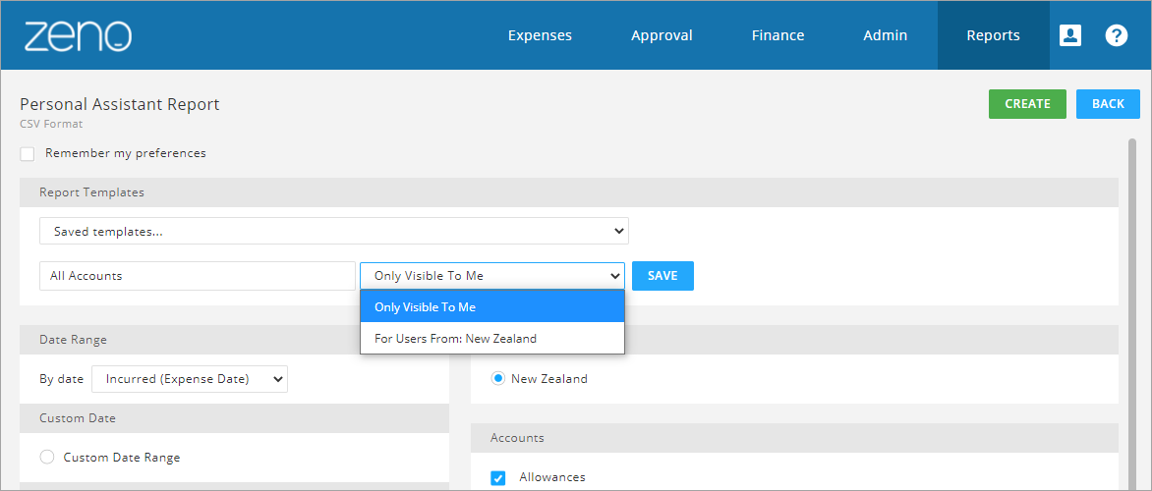Open the Incurred (Expense Date) dropdown
Viewport: 1152px width, 491px height.
(x=190, y=379)
